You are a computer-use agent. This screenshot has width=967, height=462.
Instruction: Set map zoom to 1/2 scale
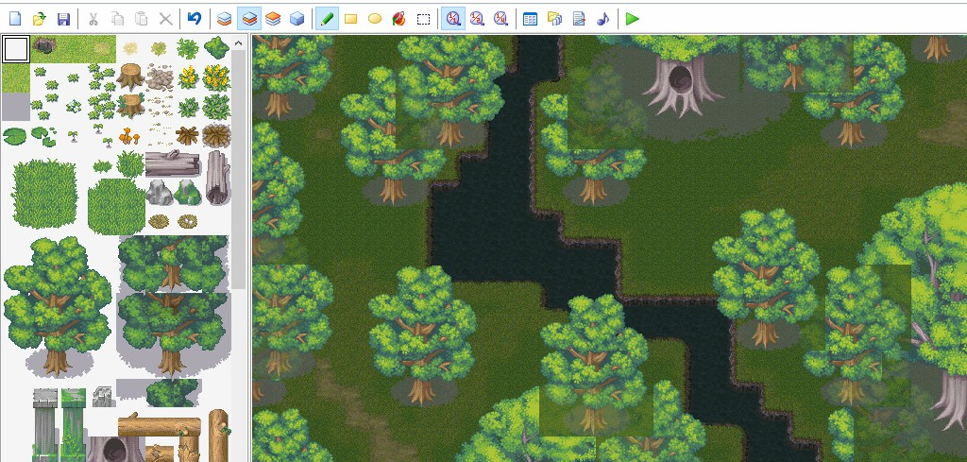pos(477,19)
